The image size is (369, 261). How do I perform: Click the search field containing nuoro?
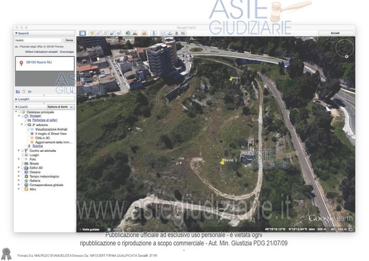[38, 40]
